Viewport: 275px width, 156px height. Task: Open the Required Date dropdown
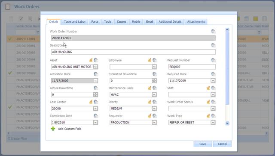click(213, 81)
